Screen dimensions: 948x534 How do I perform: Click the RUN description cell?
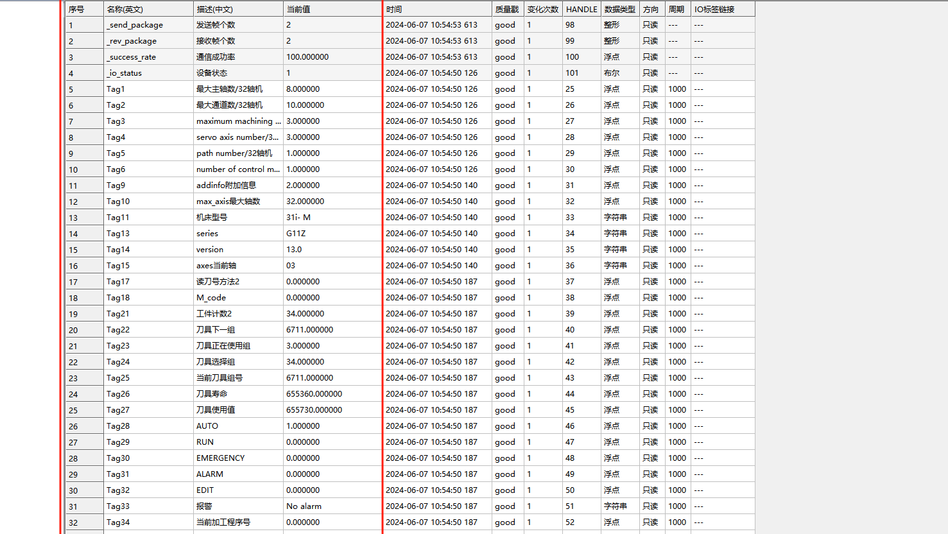pyautogui.click(x=238, y=442)
